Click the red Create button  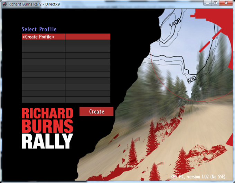[x=96, y=111]
